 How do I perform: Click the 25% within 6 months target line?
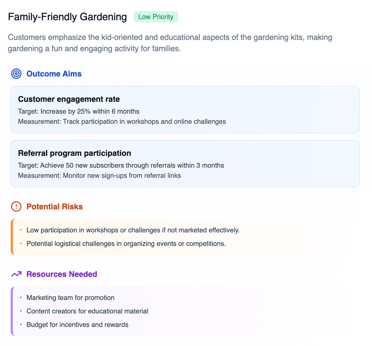point(79,111)
